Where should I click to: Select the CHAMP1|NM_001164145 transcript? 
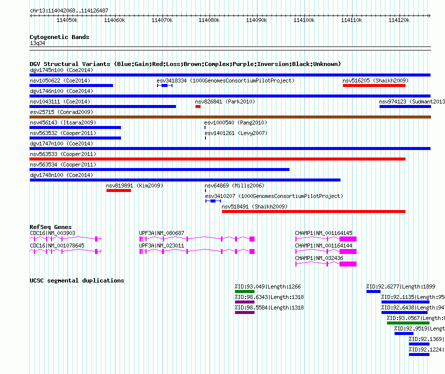tap(326, 239)
